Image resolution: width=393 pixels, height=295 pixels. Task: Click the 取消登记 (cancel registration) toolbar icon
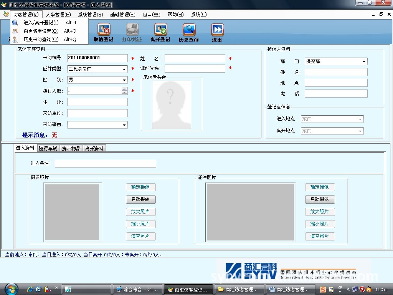click(104, 30)
